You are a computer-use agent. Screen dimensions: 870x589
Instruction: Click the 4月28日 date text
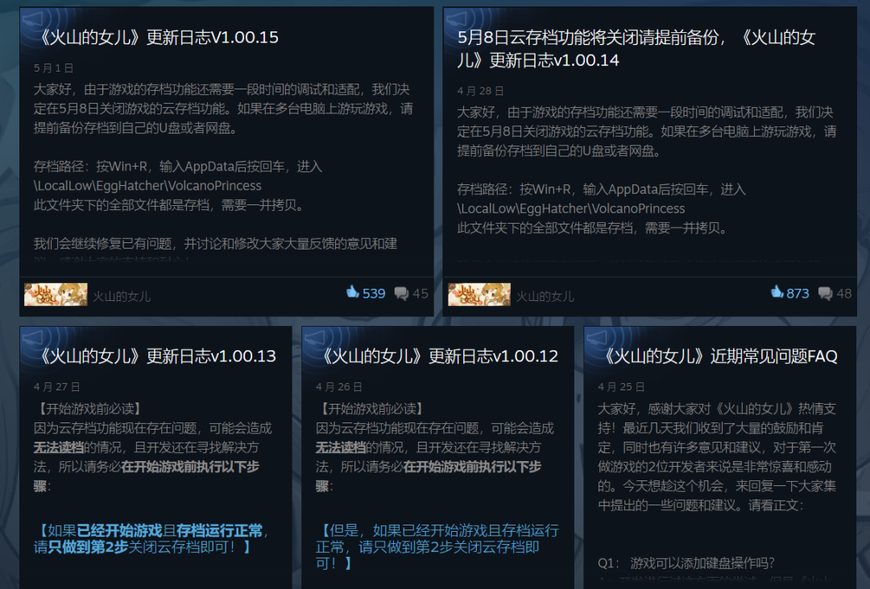480,91
